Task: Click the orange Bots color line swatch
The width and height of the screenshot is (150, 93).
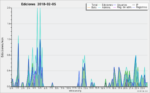Action: [x=89, y=7]
